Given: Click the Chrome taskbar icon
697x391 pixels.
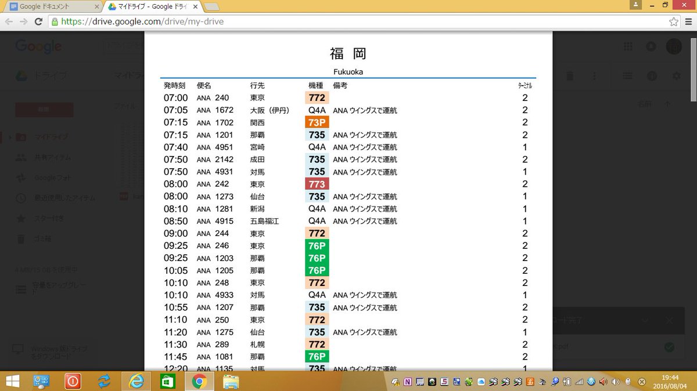Looking at the screenshot, I should (x=199, y=381).
